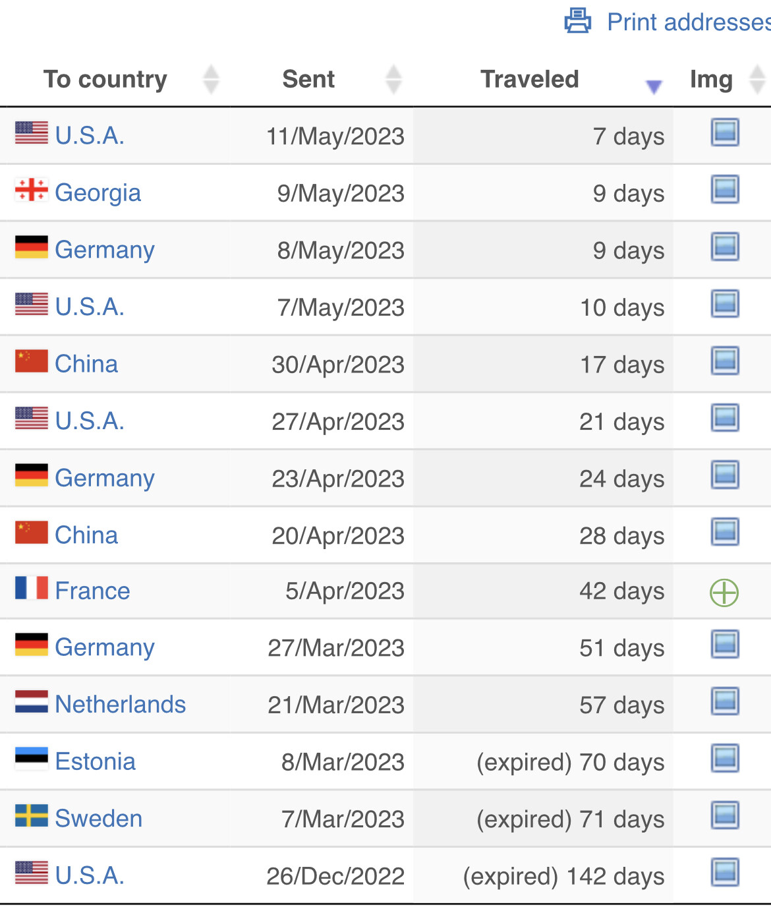Sort by Img column arrows

[x=758, y=79]
